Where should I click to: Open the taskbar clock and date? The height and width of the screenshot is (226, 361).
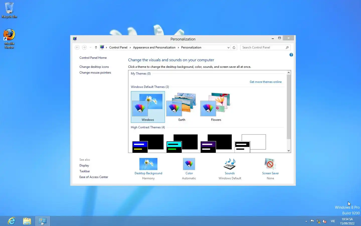[347, 221]
